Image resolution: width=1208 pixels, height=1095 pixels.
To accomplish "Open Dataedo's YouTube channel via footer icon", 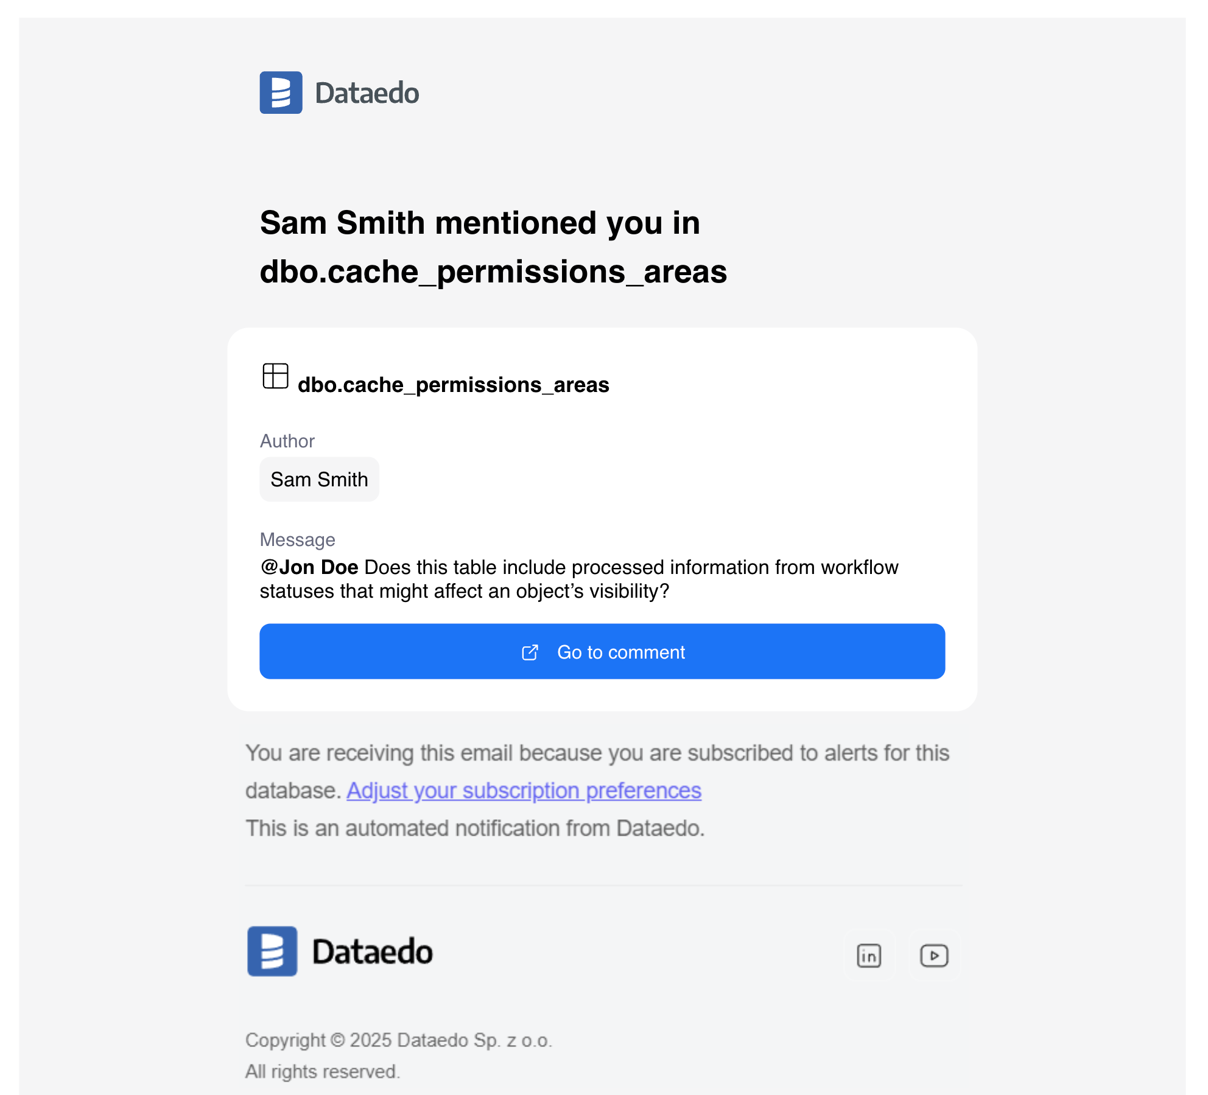I will point(933,956).
